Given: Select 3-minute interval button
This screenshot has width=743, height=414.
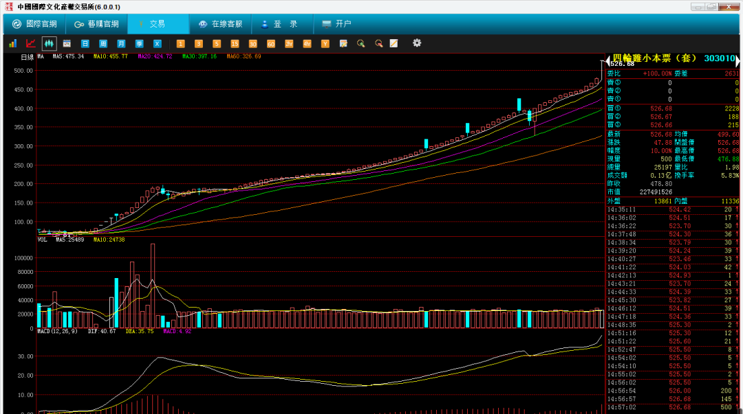Looking at the screenshot, I should [199, 43].
